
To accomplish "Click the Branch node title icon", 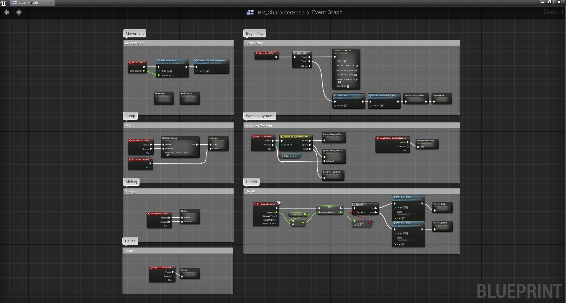I will 355,204.
